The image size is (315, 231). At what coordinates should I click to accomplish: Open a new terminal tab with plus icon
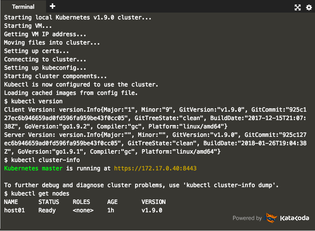point(52,6)
